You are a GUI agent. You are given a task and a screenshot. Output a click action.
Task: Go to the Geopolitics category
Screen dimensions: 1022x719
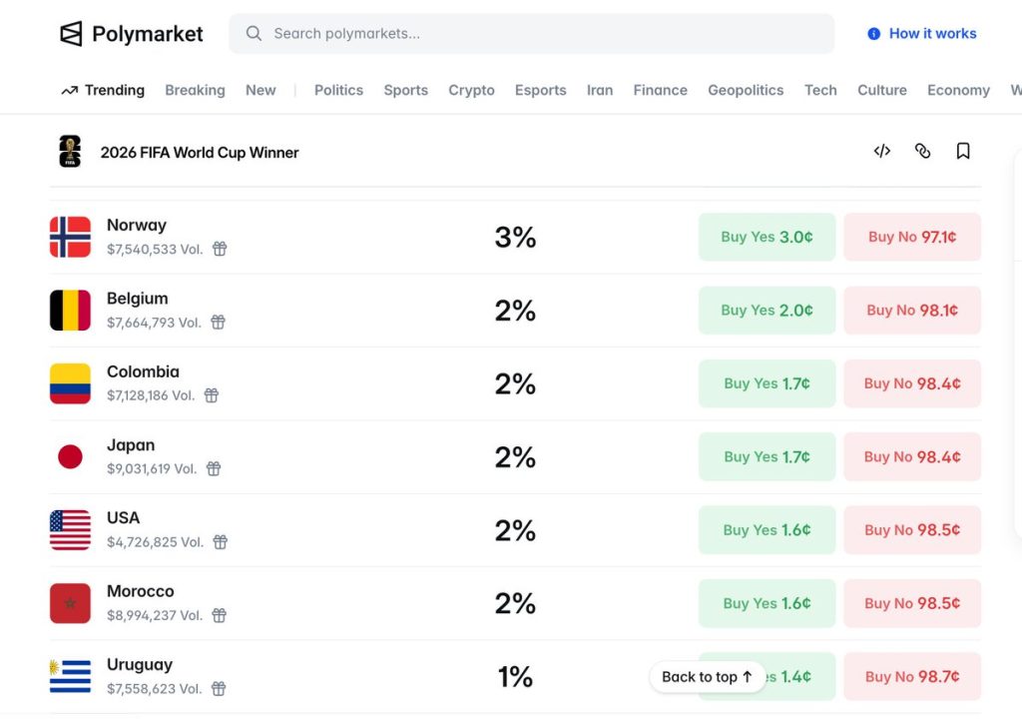(746, 90)
